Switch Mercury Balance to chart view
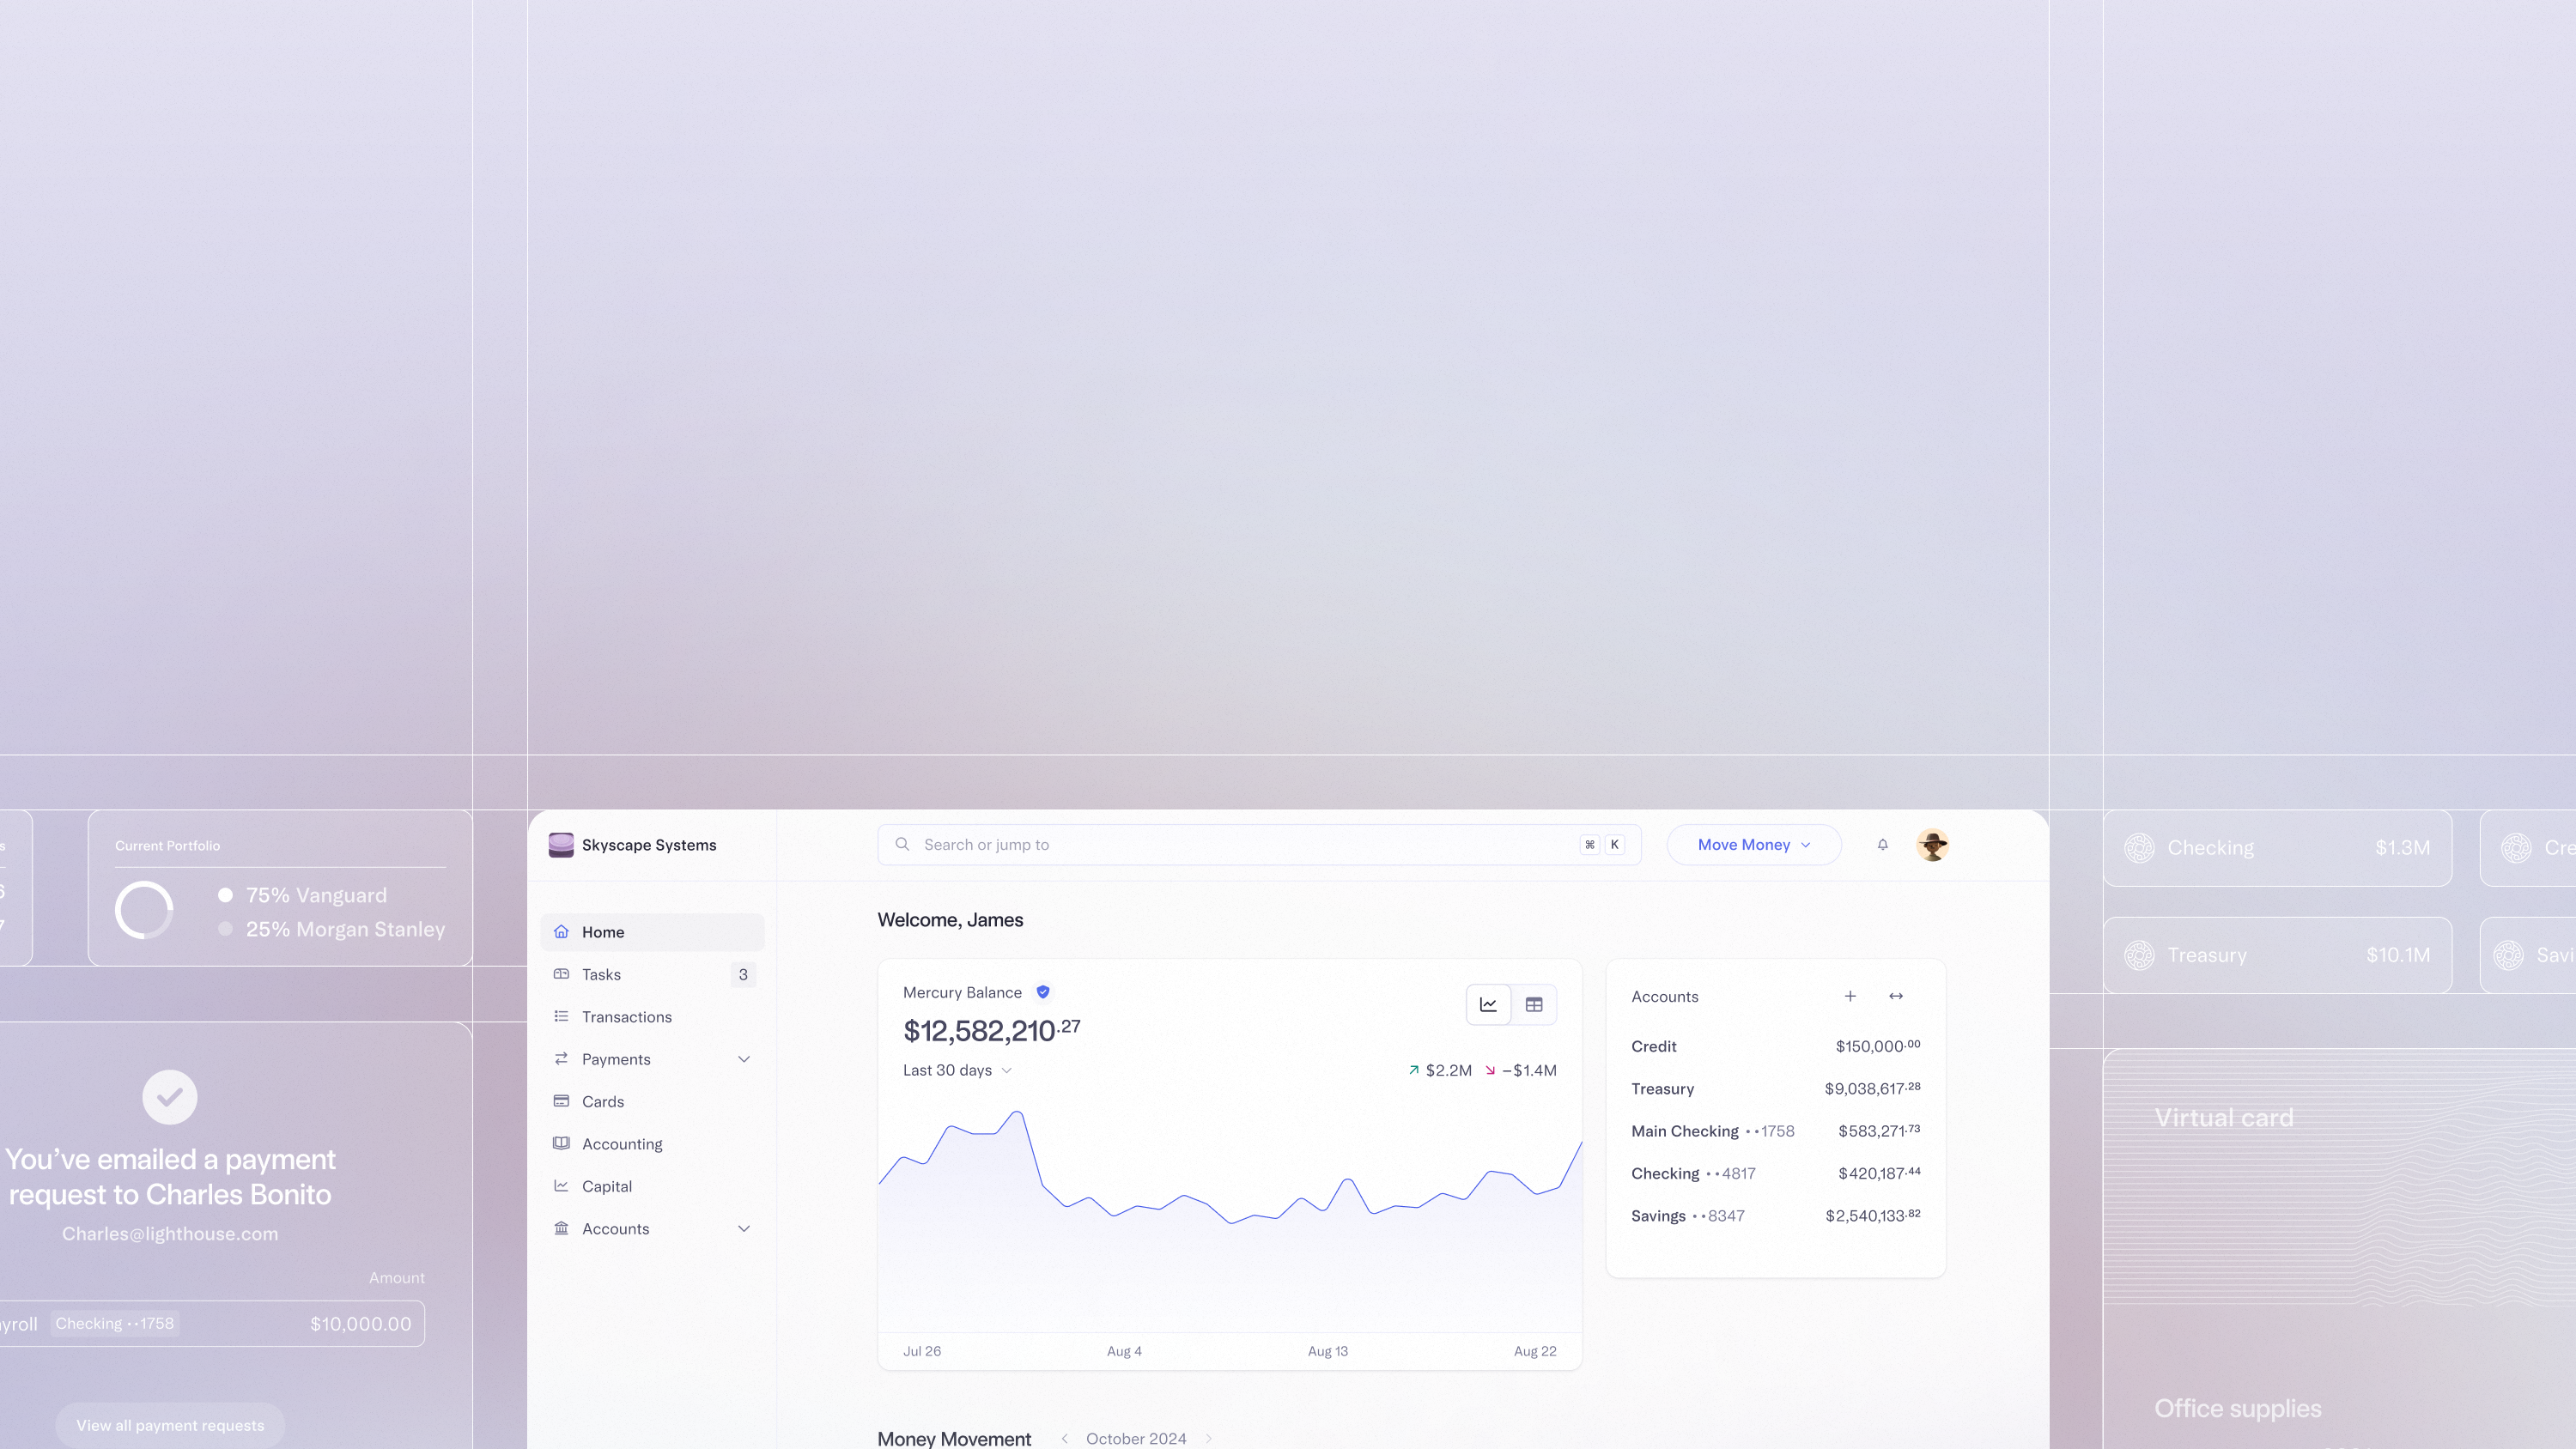The image size is (2576, 1449). 1488,1004
